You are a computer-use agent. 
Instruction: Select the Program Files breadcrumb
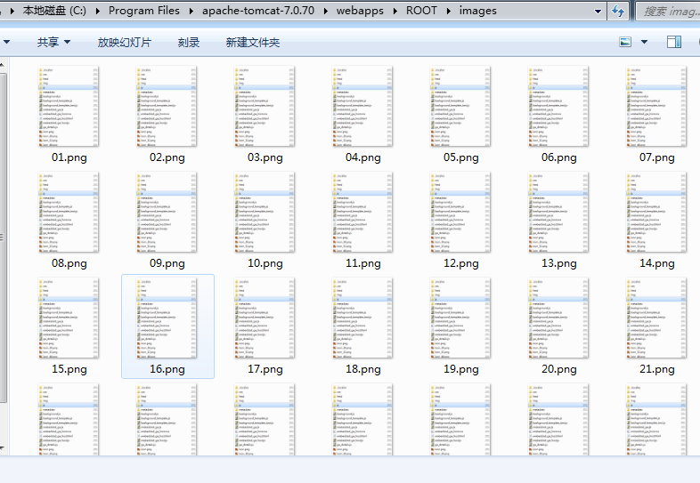(143, 11)
